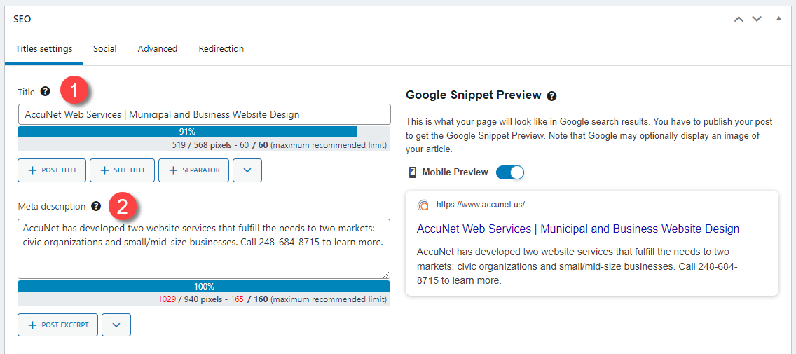Open the meta description variables dropdown chevron

(x=116, y=325)
